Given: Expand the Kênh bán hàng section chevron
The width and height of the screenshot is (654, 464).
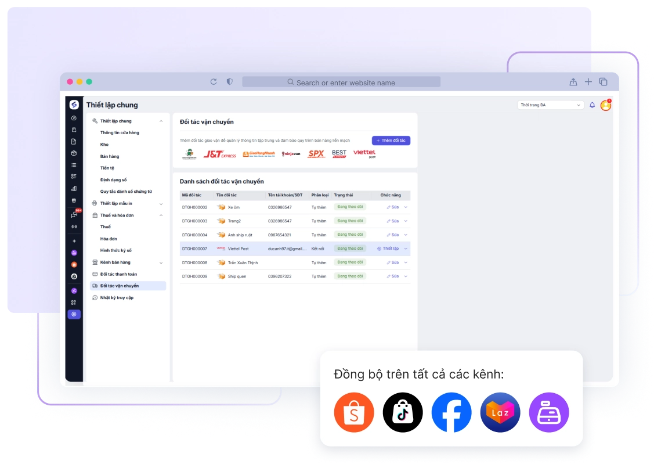Looking at the screenshot, I should [x=161, y=262].
